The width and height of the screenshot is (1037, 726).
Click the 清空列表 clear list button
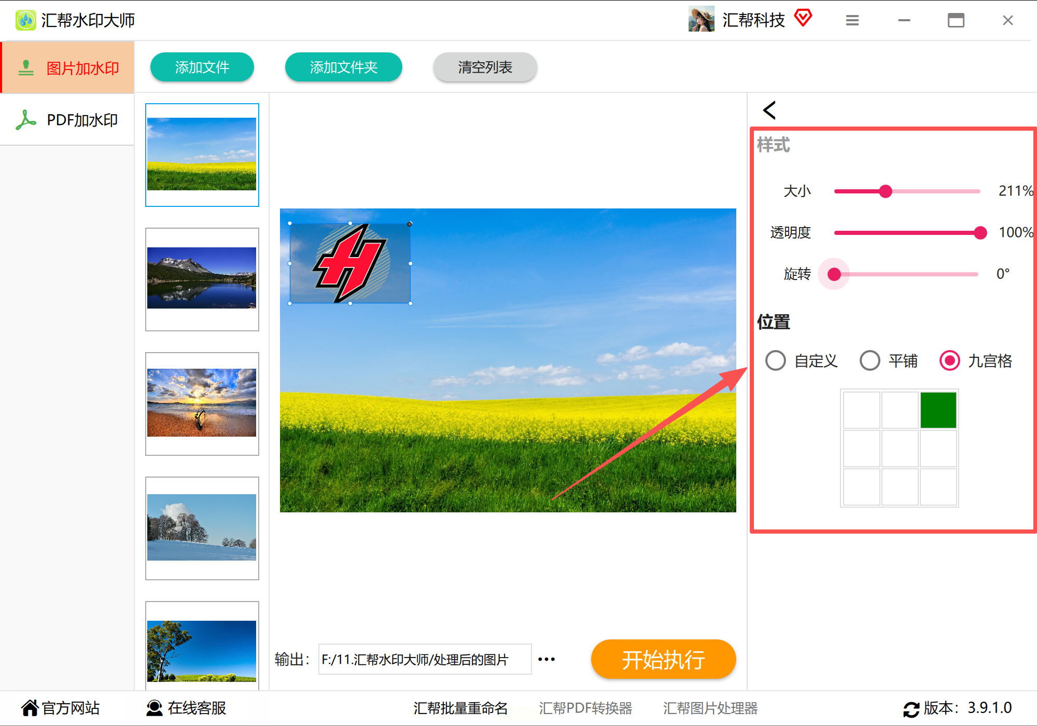pos(485,67)
